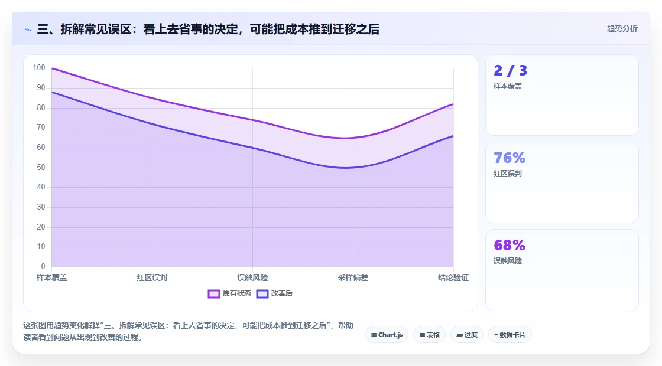Click the 结论验证 x-axis label

[x=453, y=277]
